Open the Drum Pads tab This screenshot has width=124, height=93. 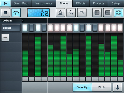[21, 3]
